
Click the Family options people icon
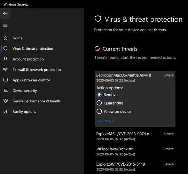click(6, 112)
